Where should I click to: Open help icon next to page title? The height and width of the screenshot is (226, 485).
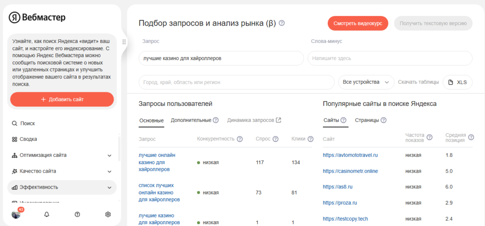click(x=282, y=23)
